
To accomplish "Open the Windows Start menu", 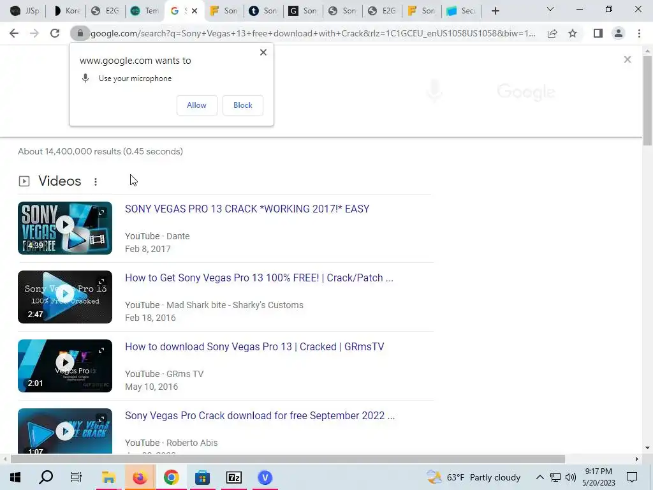I will pos(15,477).
